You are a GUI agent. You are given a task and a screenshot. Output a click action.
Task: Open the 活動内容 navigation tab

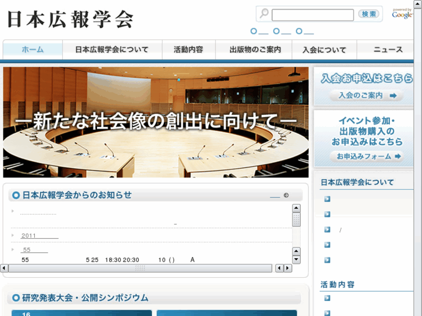[x=189, y=49]
